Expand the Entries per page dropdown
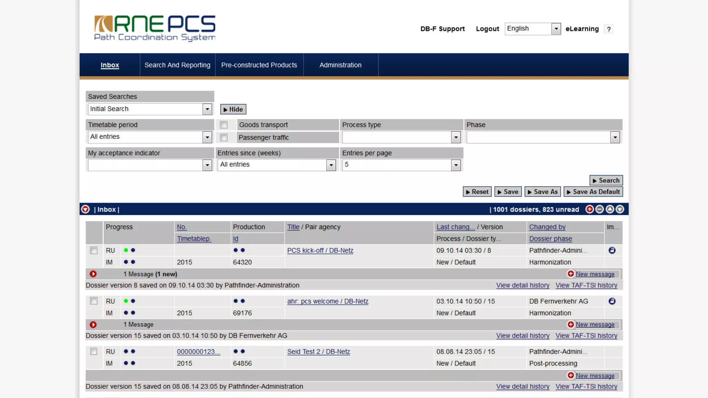 (456, 165)
